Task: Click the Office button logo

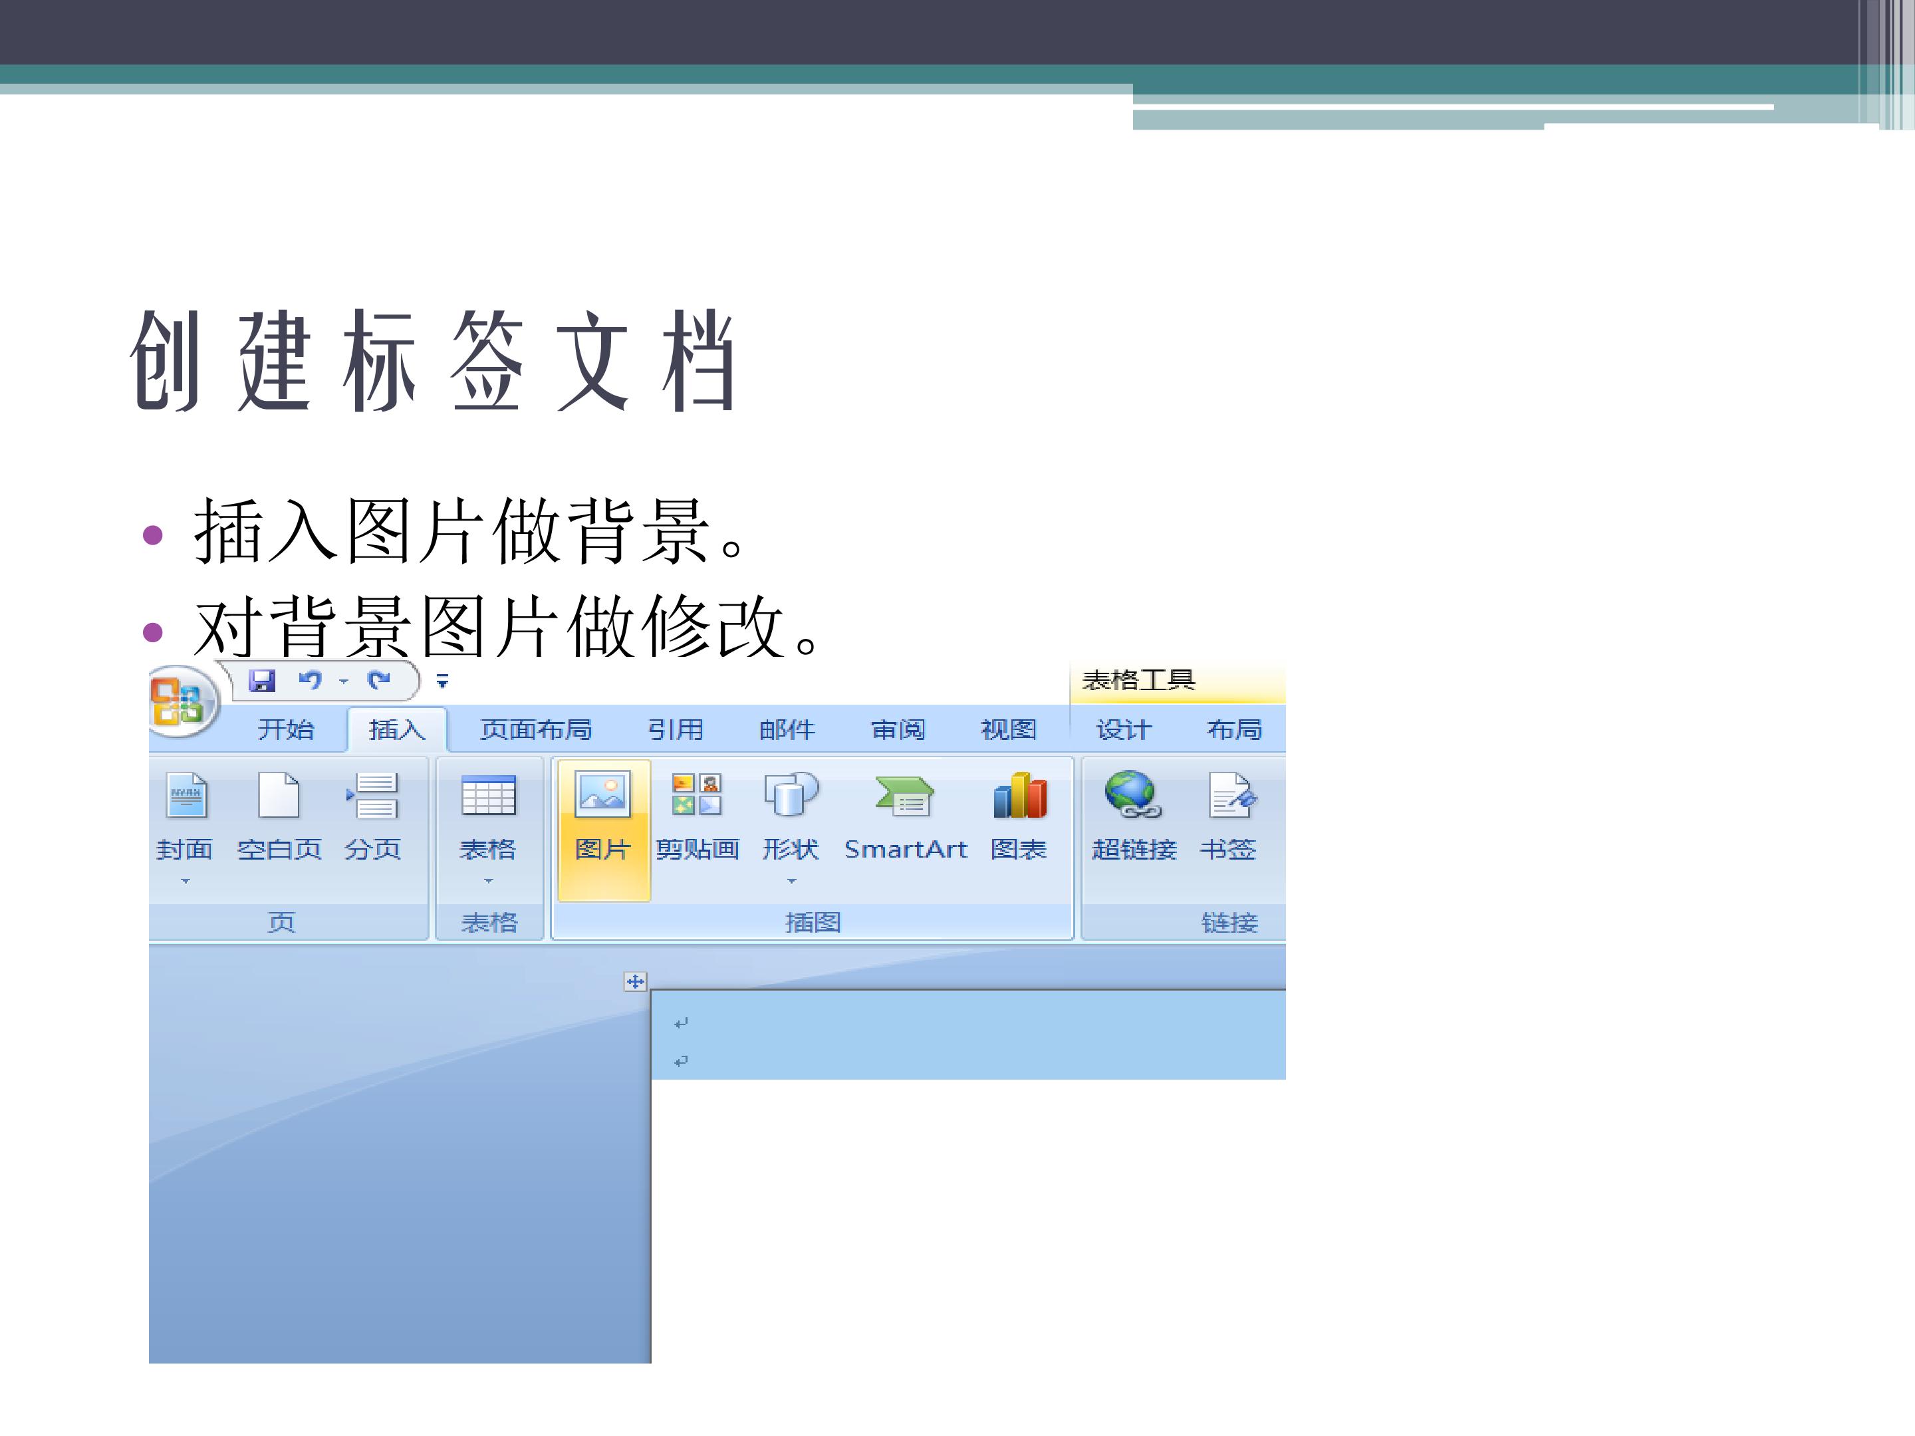Action: (180, 701)
